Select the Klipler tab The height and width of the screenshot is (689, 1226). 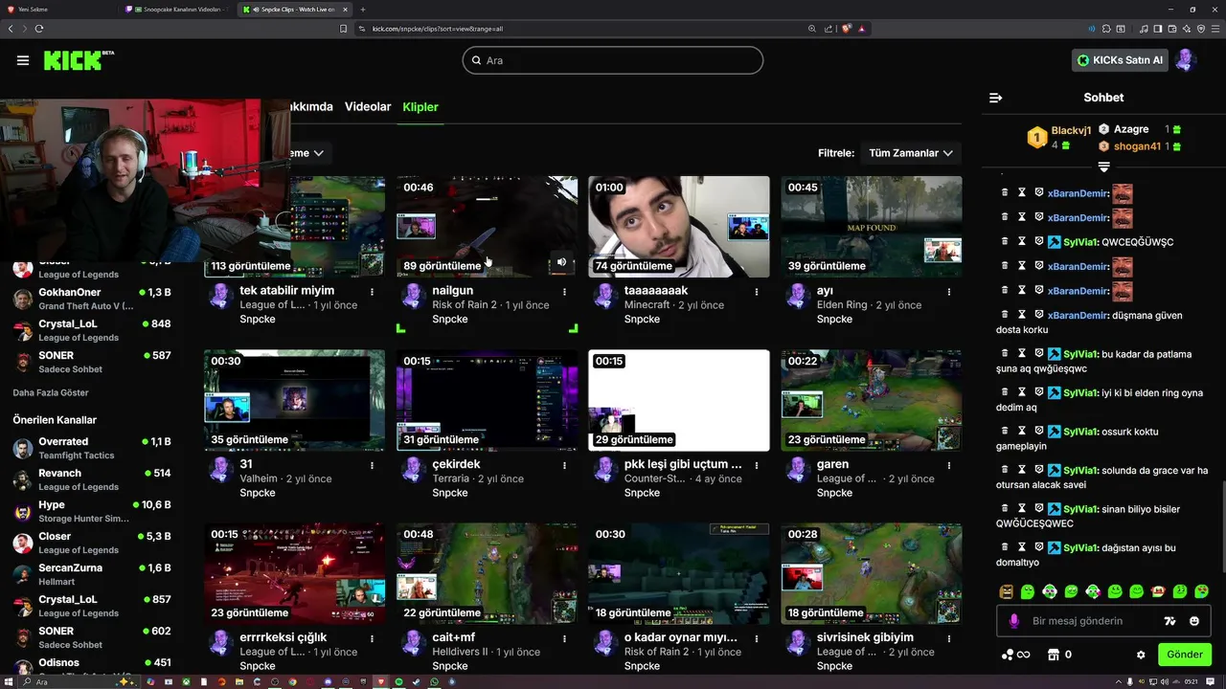(x=420, y=107)
